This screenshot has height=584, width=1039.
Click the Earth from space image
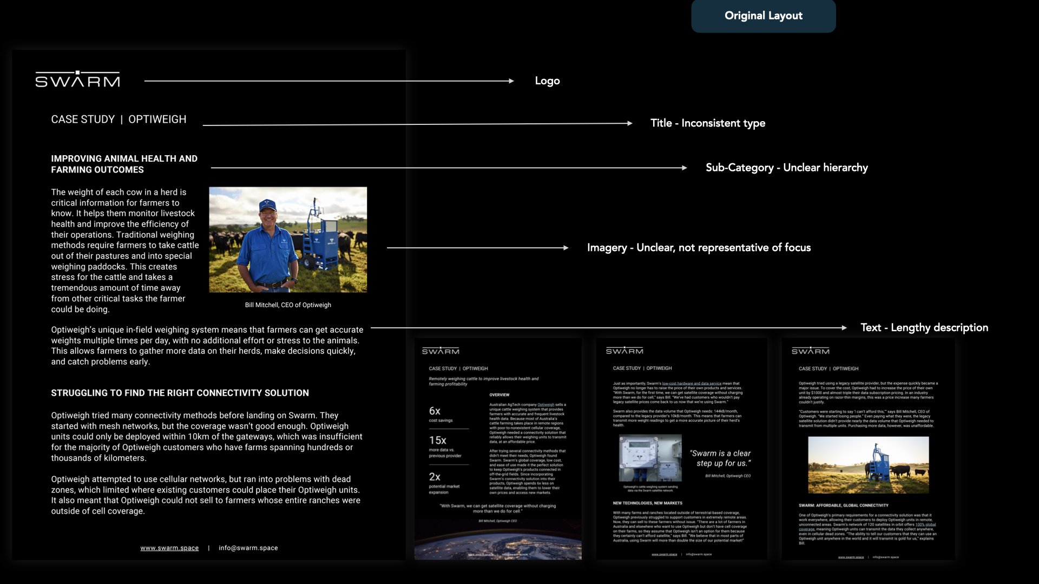(498, 540)
